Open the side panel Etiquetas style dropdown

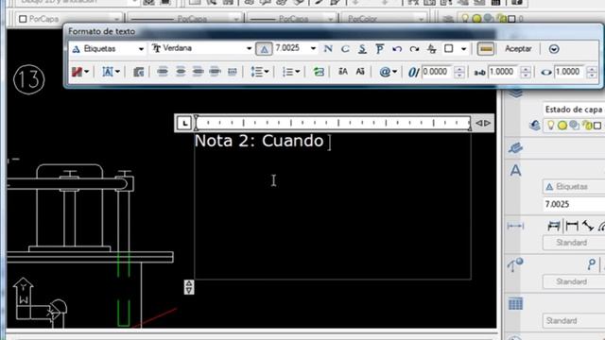pyautogui.click(x=574, y=187)
